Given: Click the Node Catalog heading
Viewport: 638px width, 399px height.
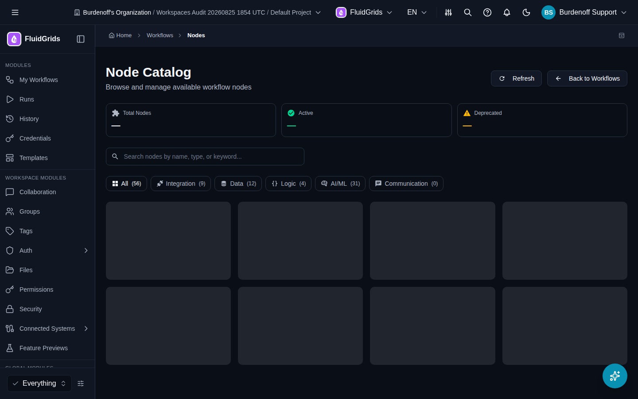Looking at the screenshot, I should click(x=148, y=72).
